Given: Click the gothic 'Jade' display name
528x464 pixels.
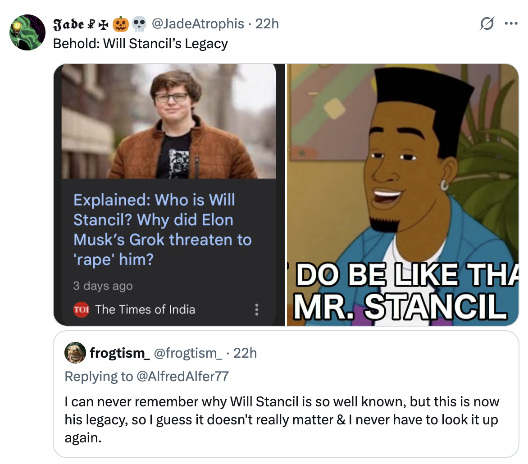Looking at the screenshot, I should [x=70, y=24].
